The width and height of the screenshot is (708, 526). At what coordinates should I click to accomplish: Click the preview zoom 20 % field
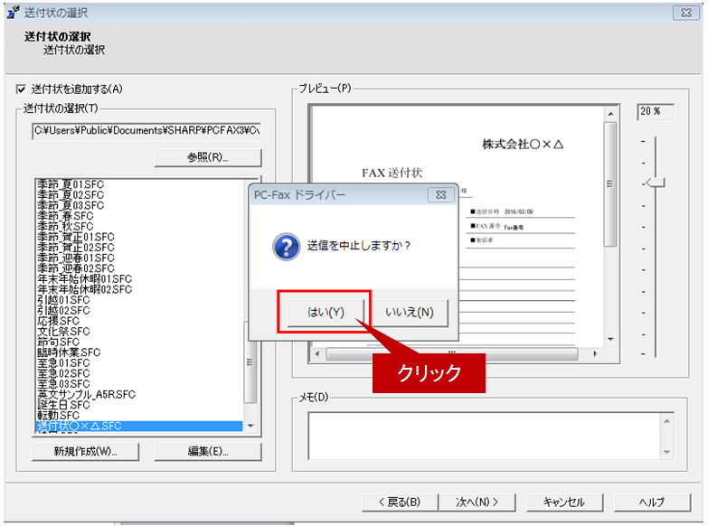[x=656, y=111]
